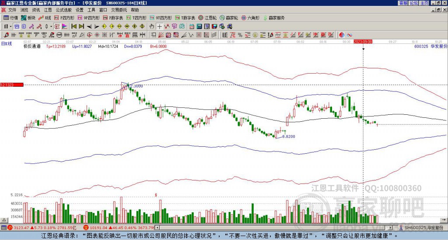Click the 600325 华发股份 stock label
The width and height of the screenshot is (448, 240).
pyautogui.click(x=431, y=46)
